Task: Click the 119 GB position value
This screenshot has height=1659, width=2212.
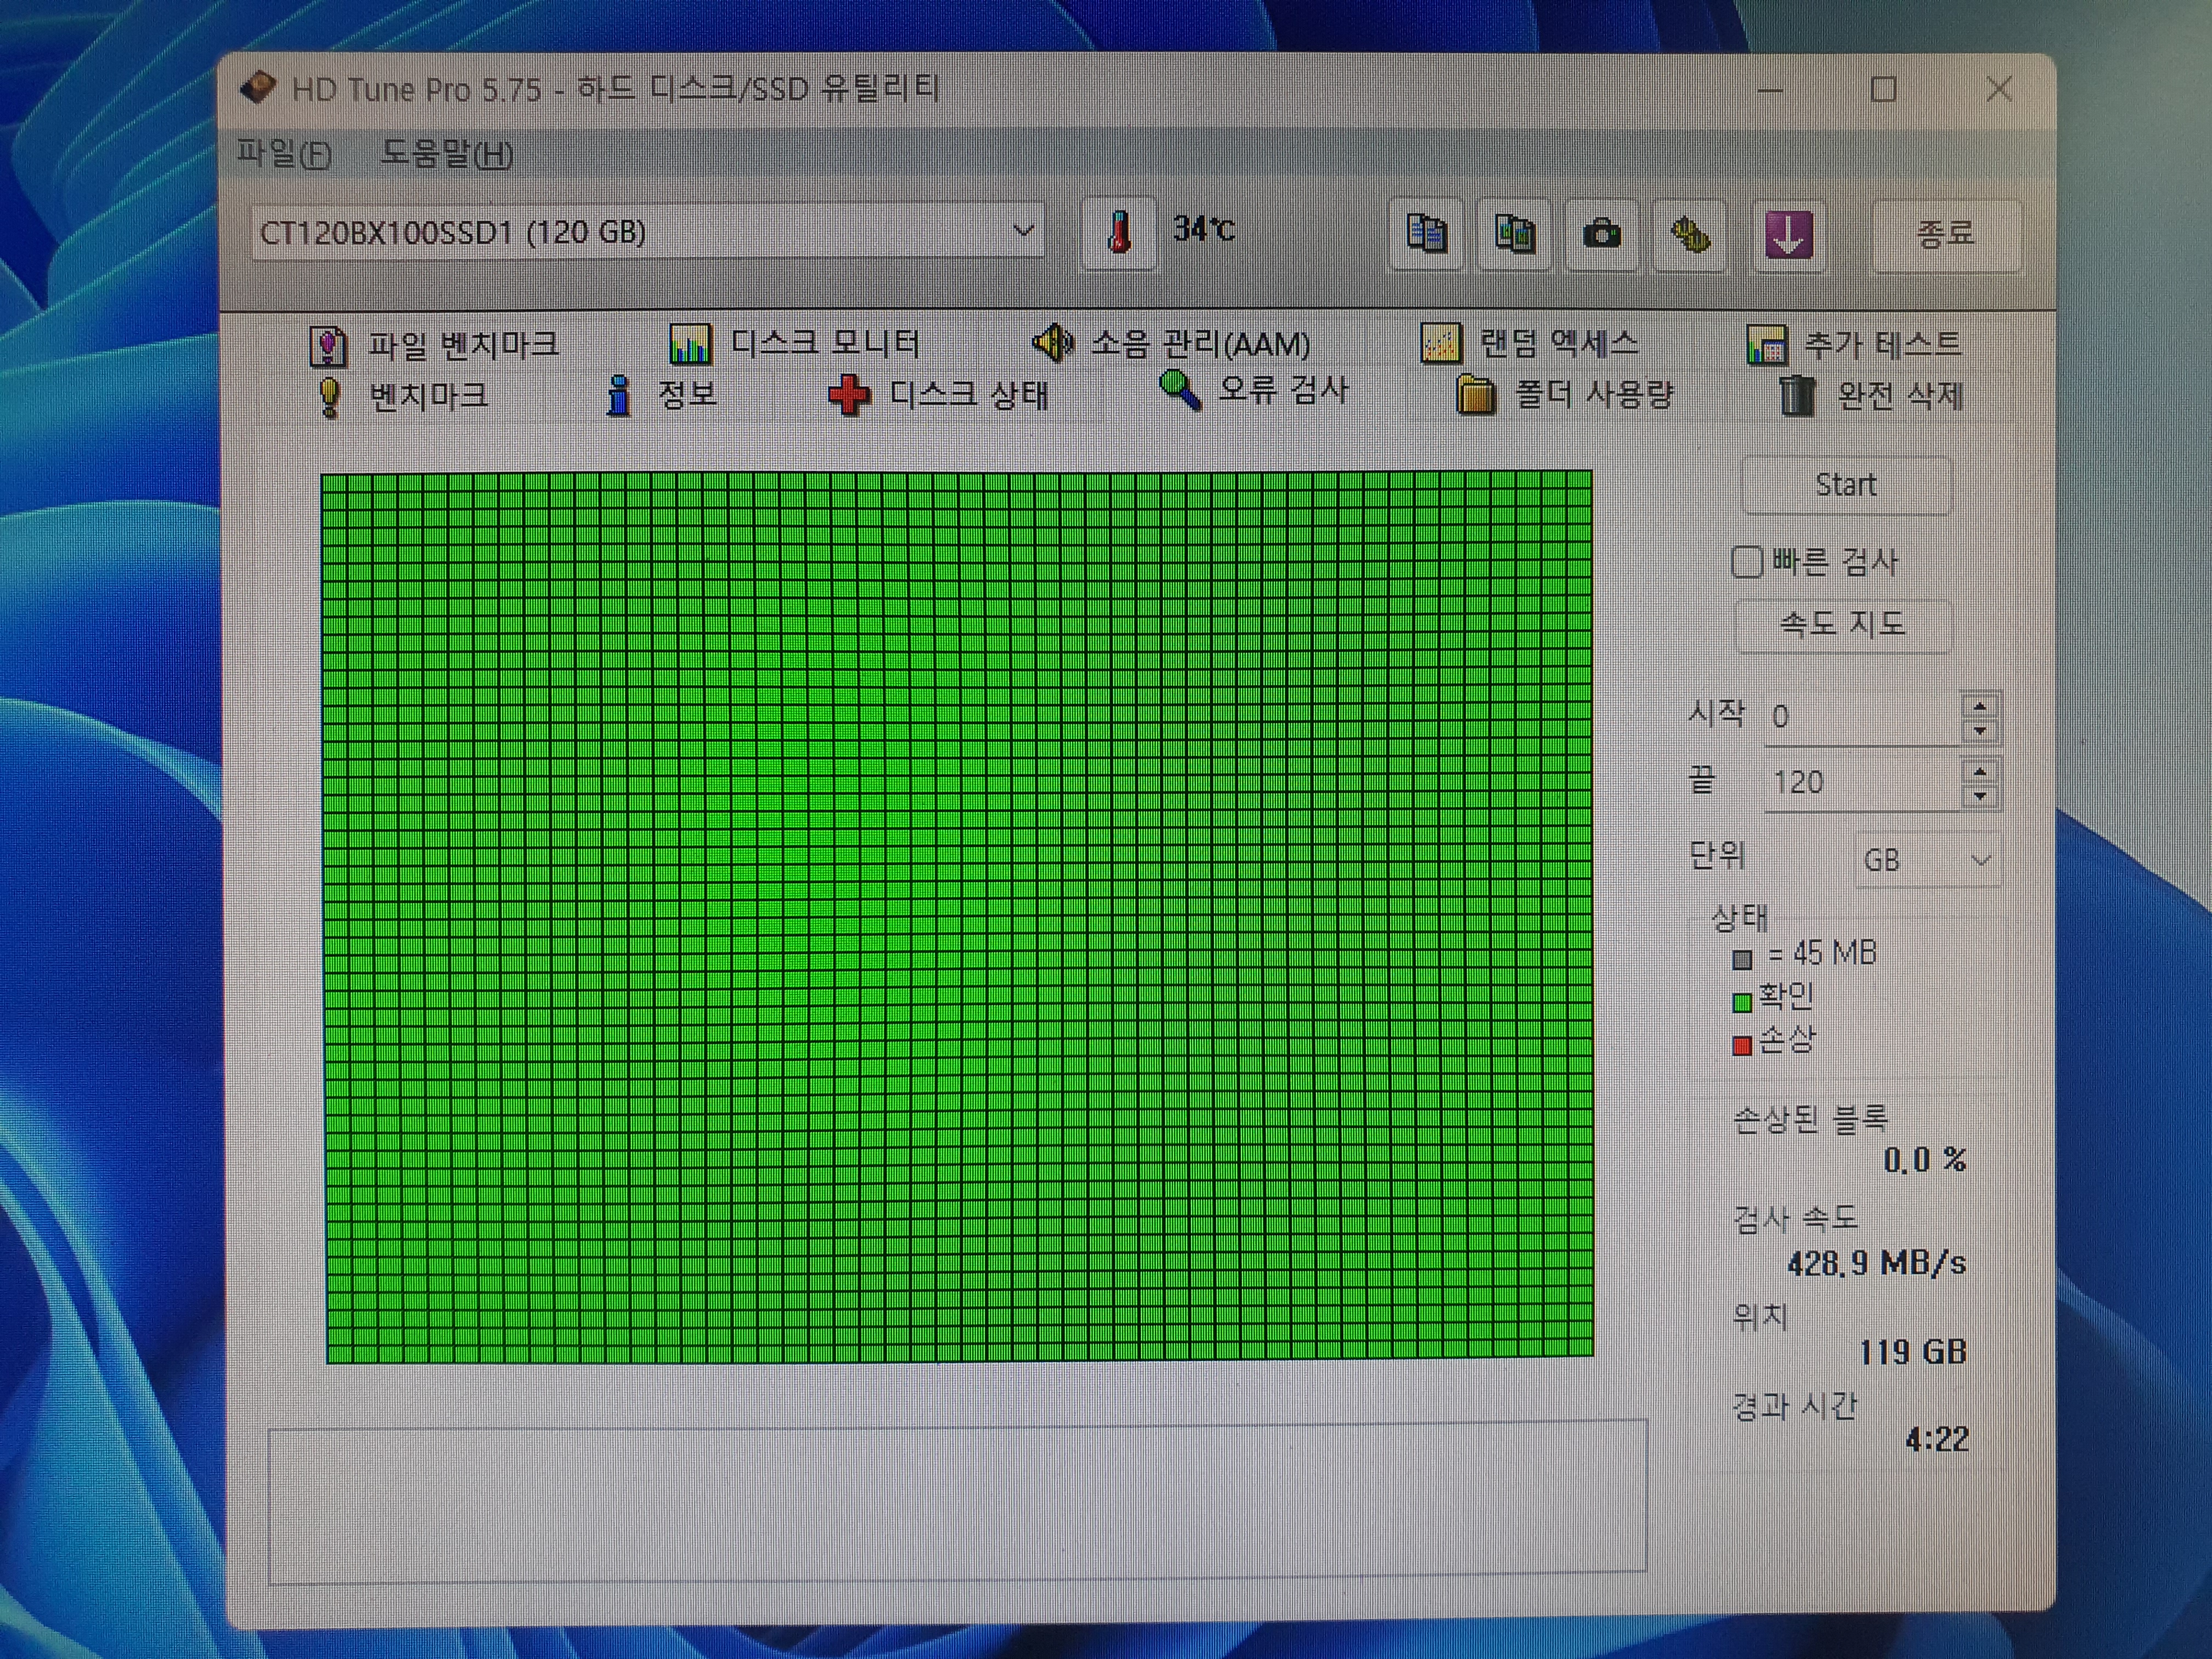Action: pos(1913,1352)
